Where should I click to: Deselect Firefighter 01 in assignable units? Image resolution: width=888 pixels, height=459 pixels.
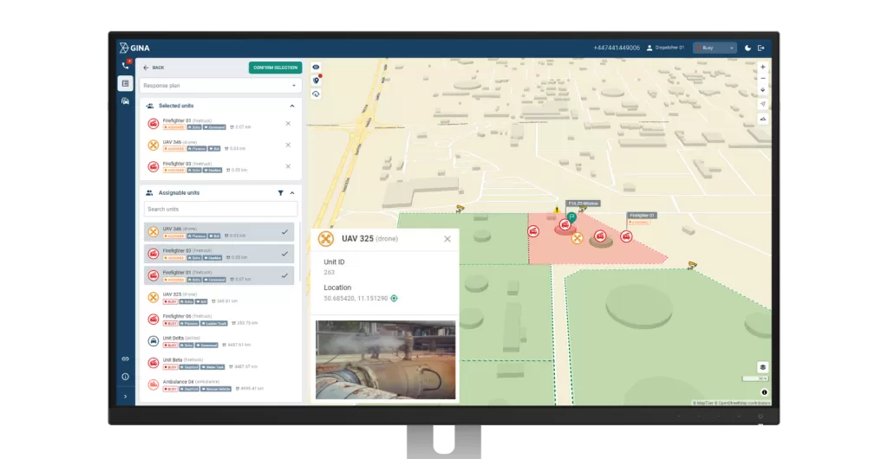click(x=219, y=276)
